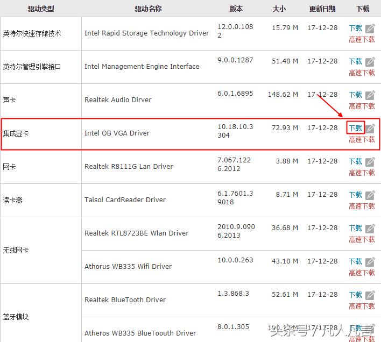Viewport: 381px width, 342px height.
Task: Click edit pencil icon for Realtek RTL8723BE Wlan Driver
Action: pyautogui.click(x=370, y=228)
